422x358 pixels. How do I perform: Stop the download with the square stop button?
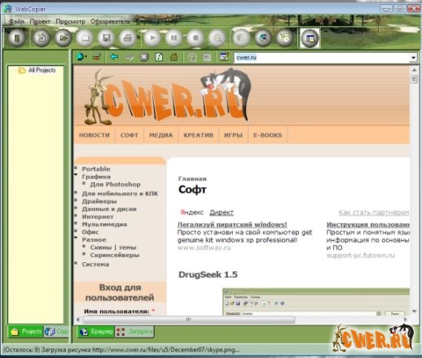[x=196, y=37]
